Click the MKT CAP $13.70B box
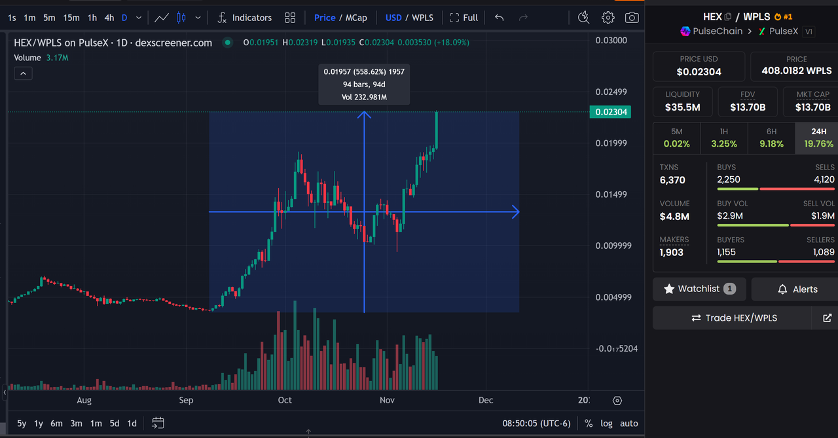 click(x=811, y=101)
